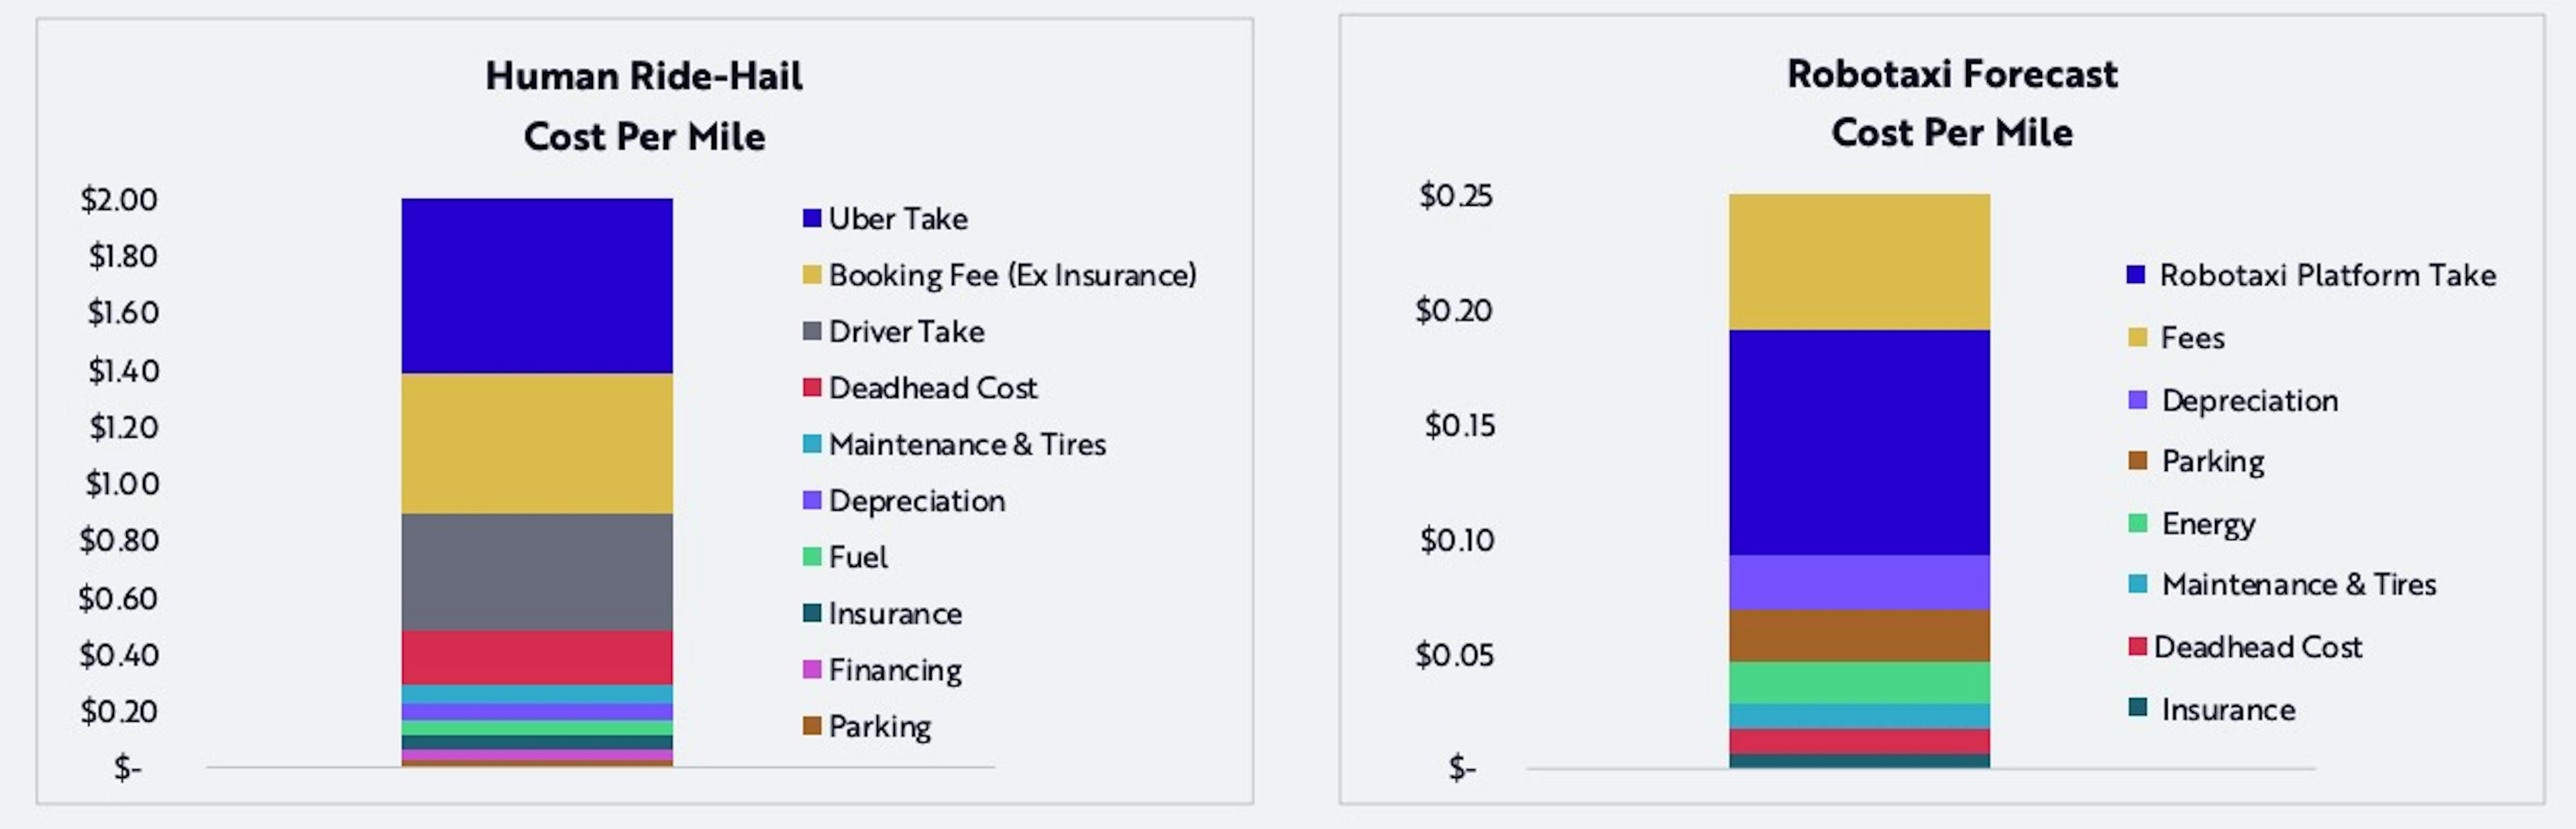Click the Robotaxi Forecast Cost Per Mile title
Viewport: 2576px width, 829px height.
pos(1952,103)
